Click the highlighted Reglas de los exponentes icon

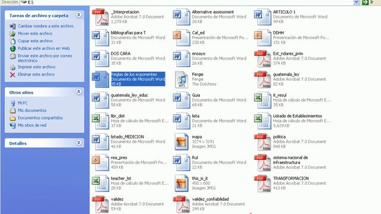click(101, 79)
